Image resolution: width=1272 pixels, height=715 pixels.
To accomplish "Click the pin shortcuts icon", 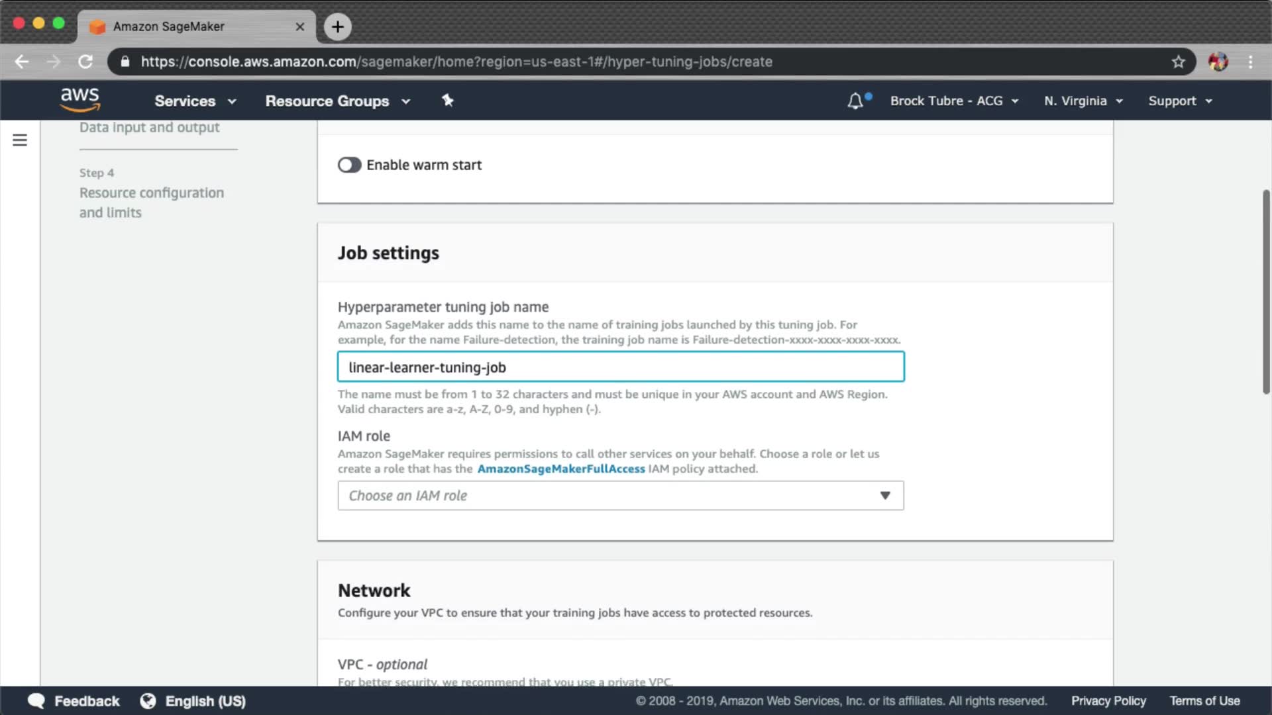I will click(x=448, y=101).
